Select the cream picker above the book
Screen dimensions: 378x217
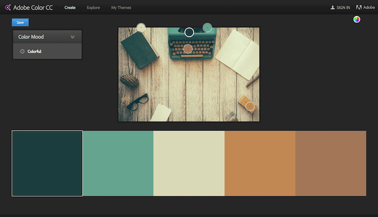[141, 27]
